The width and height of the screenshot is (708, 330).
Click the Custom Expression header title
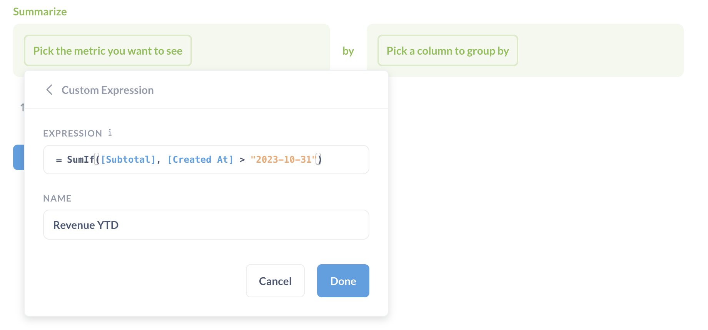tap(107, 90)
